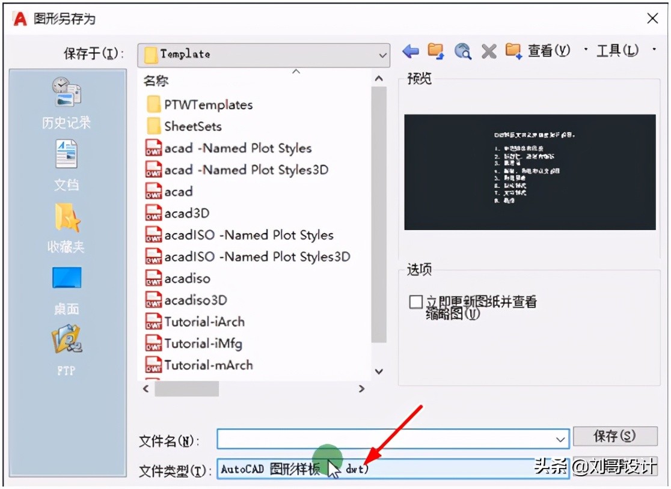Image resolution: width=671 pixels, height=489 pixels.
Task: Open the 保存于 location dropdown
Action: (x=381, y=55)
